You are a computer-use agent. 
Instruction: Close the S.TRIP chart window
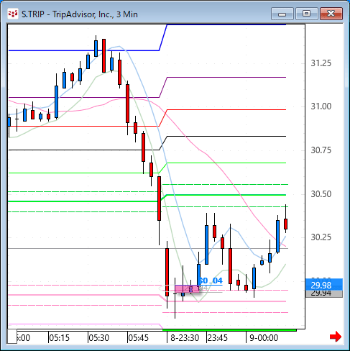click(x=331, y=14)
